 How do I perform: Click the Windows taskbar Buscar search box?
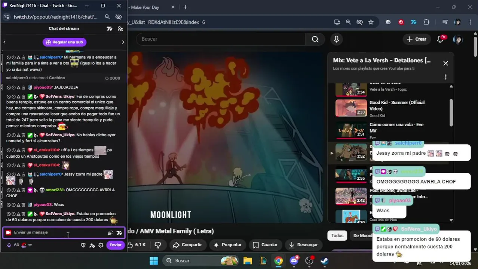200,260
